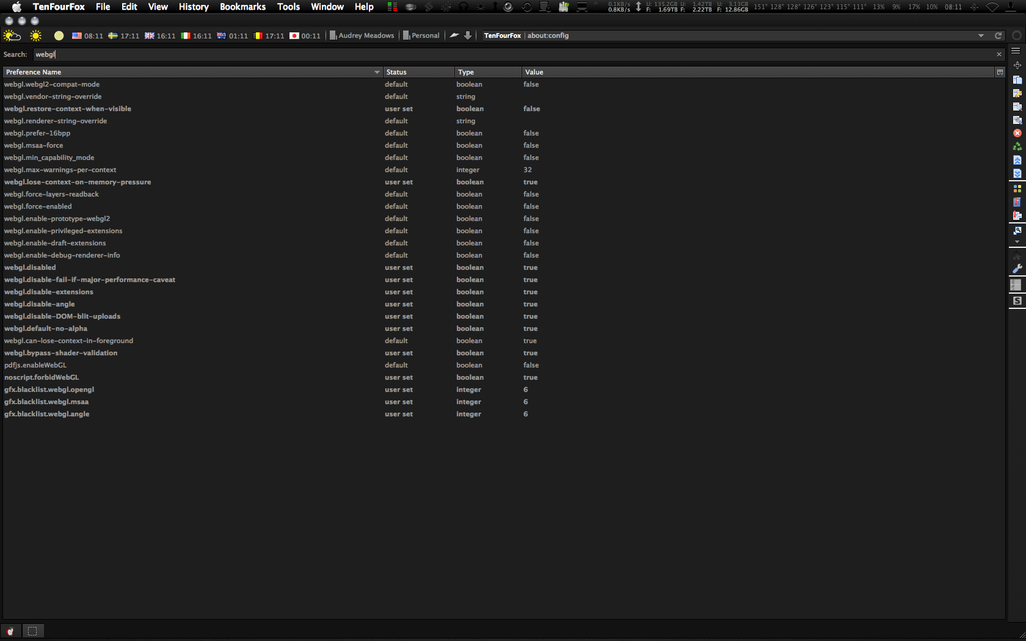The height and width of the screenshot is (641, 1026).
Task: Open the wrench tools icon in sidebar
Action: (1017, 269)
